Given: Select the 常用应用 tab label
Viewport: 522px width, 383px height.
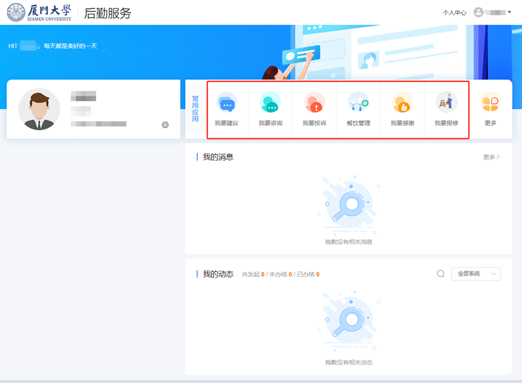Looking at the screenshot, I should click(x=195, y=109).
